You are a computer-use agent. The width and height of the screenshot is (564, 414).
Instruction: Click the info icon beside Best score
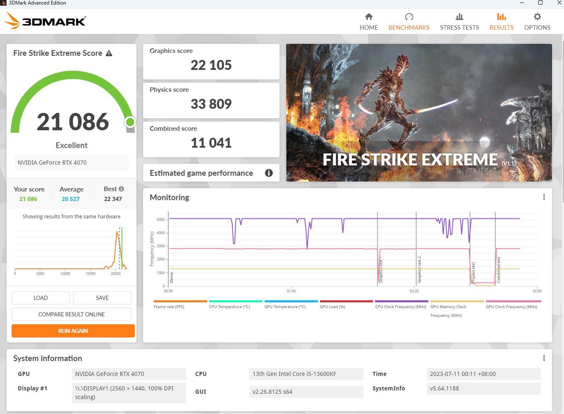click(x=121, y=189)
